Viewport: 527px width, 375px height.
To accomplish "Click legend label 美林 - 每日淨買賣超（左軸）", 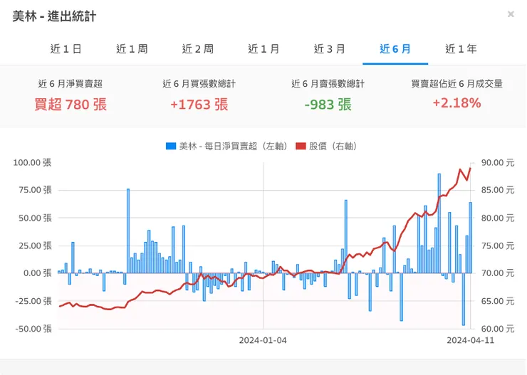I will [x=234, y=146].
